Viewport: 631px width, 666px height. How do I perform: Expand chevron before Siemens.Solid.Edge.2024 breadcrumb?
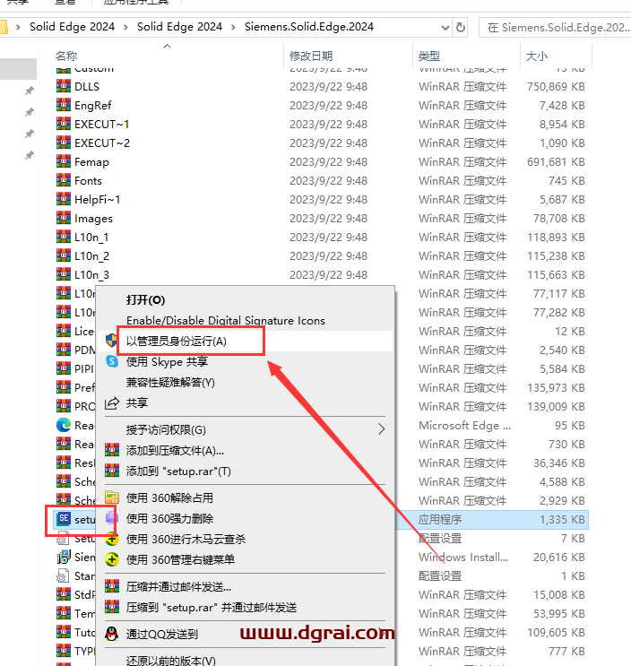[x=233, y=27]
